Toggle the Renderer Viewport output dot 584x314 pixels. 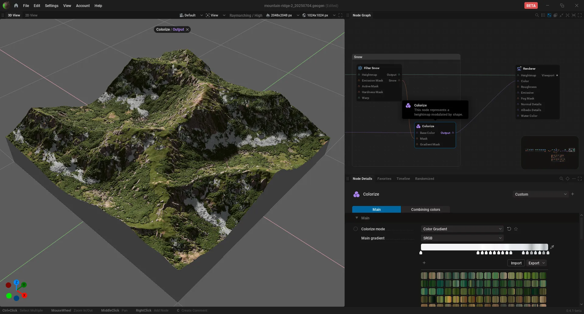click(557, 75)
